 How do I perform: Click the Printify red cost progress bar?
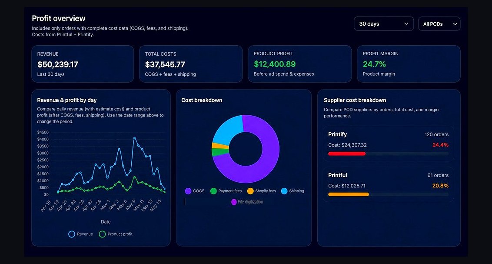coord(347,154)
